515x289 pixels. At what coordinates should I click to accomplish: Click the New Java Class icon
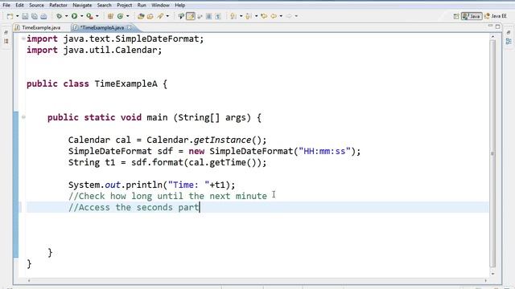coord(120,16)
